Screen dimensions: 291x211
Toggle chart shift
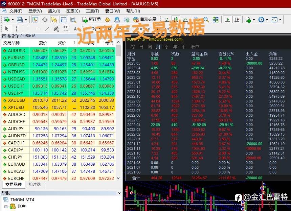pyautogui.click(x=237, y=20)
